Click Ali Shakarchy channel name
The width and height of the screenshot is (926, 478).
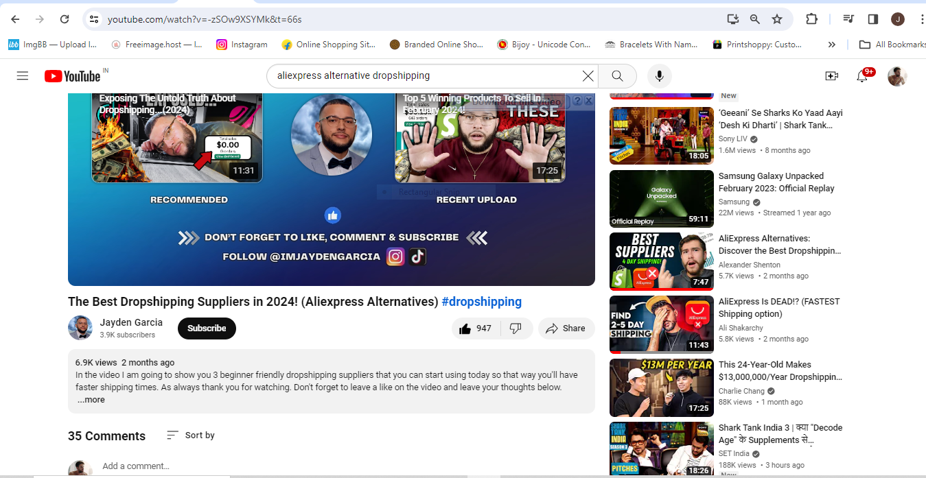741,328
